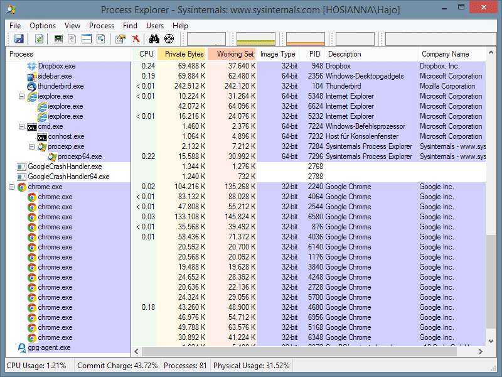The image size is (502, 377).
Task: Click the procexp.exe process icon
Action: click(42, 147)
